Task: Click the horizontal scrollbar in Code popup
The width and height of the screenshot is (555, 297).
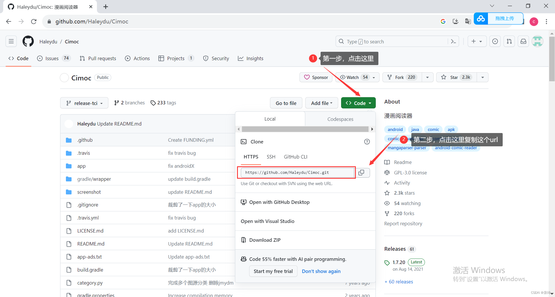Action: point(305,129)
